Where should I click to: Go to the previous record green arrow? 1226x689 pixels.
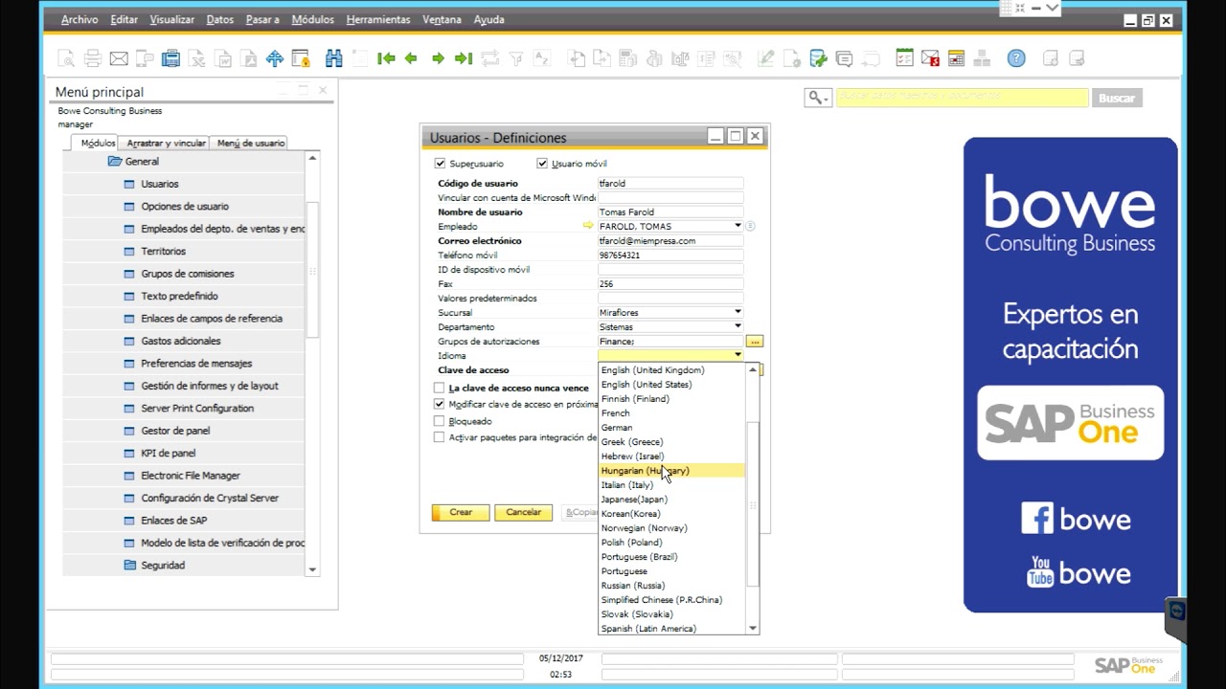tap(412, 58)
